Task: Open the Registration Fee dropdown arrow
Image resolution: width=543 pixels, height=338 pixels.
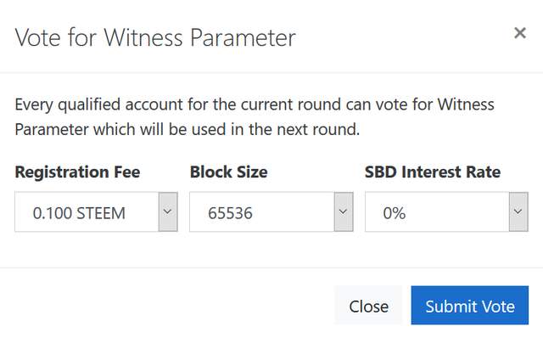Action: pyautogui.click(x=168, y=211)
